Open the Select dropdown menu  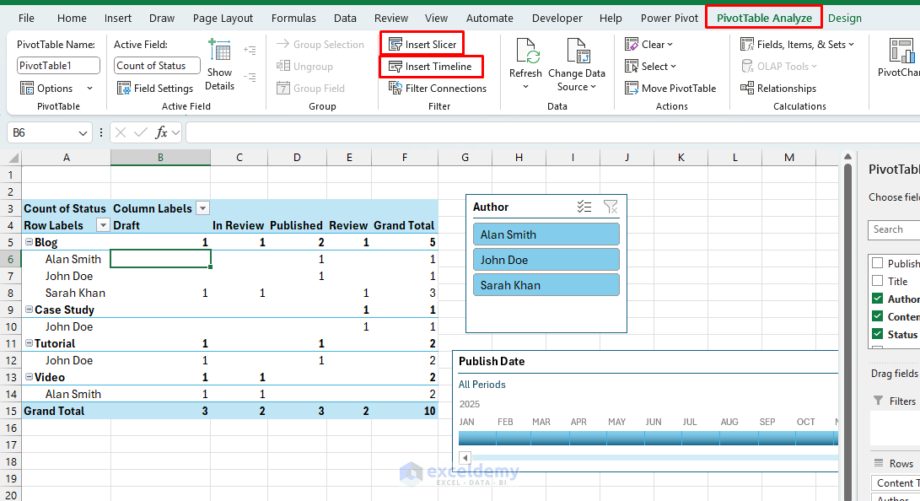click(x=651, y=67)
